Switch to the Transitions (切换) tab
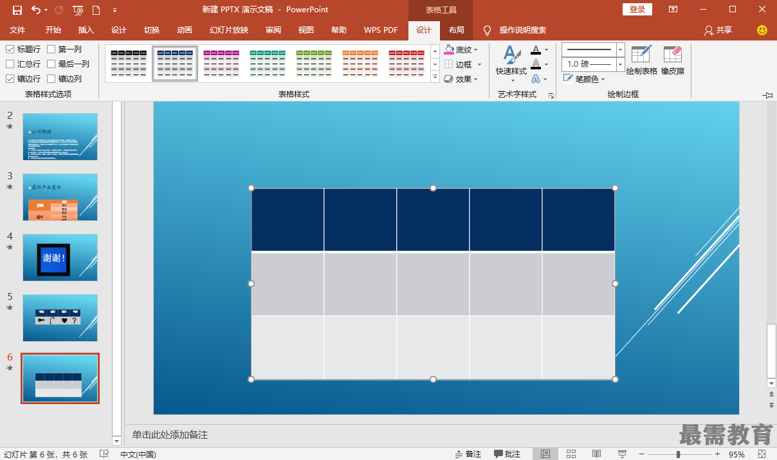The height and width of the screenshot is (460, 777). (152, 30)
